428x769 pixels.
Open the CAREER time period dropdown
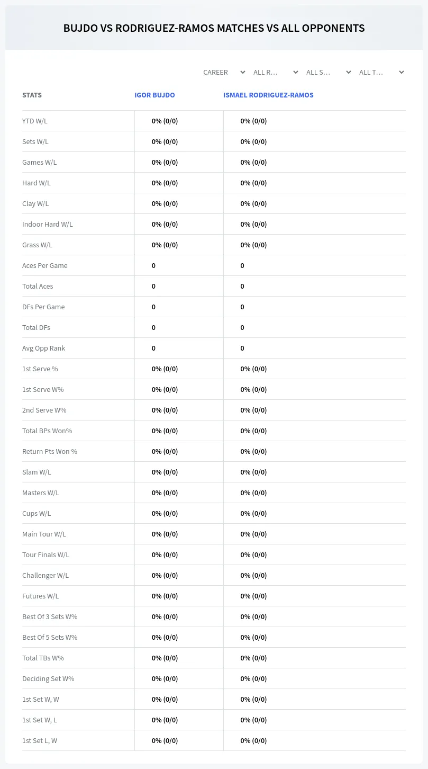coord(223,72)
